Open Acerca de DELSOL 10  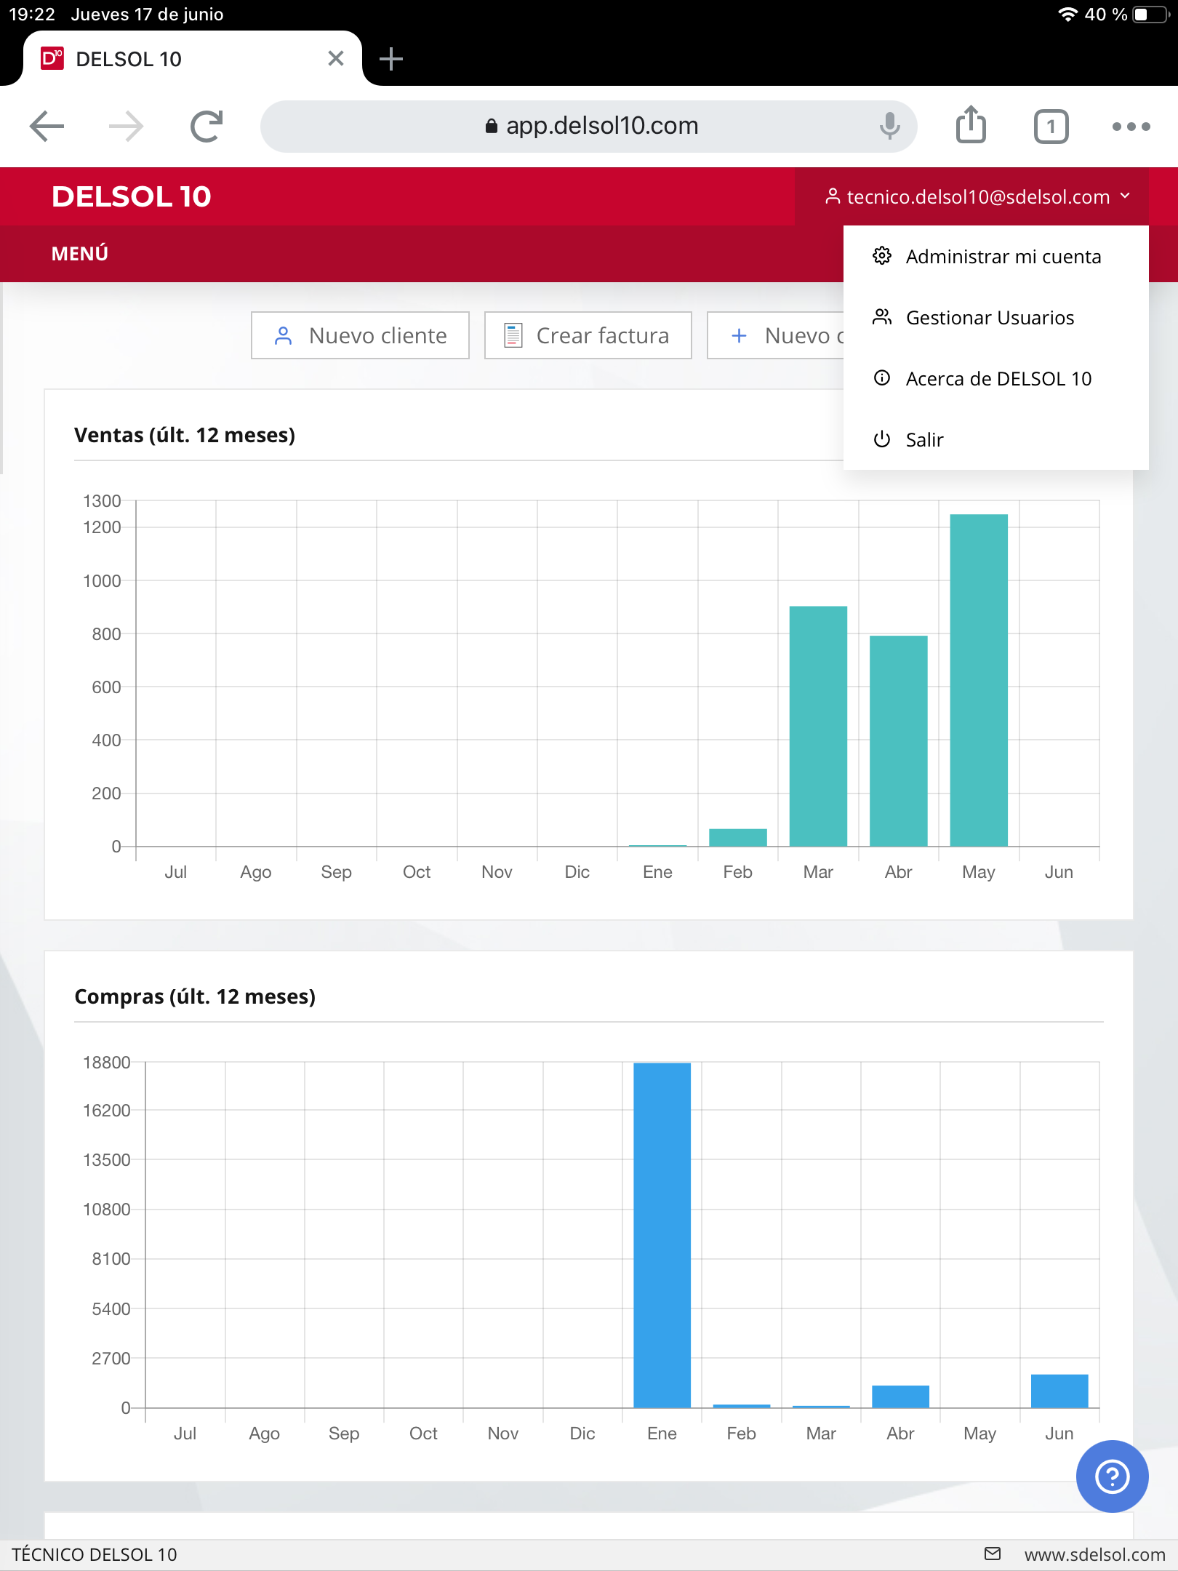tap(998, 379)
